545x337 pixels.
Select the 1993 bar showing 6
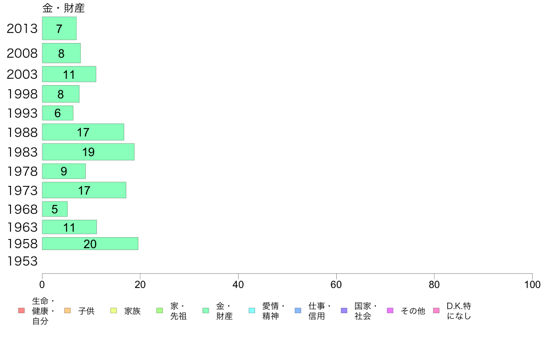click(x=58, y=113)
